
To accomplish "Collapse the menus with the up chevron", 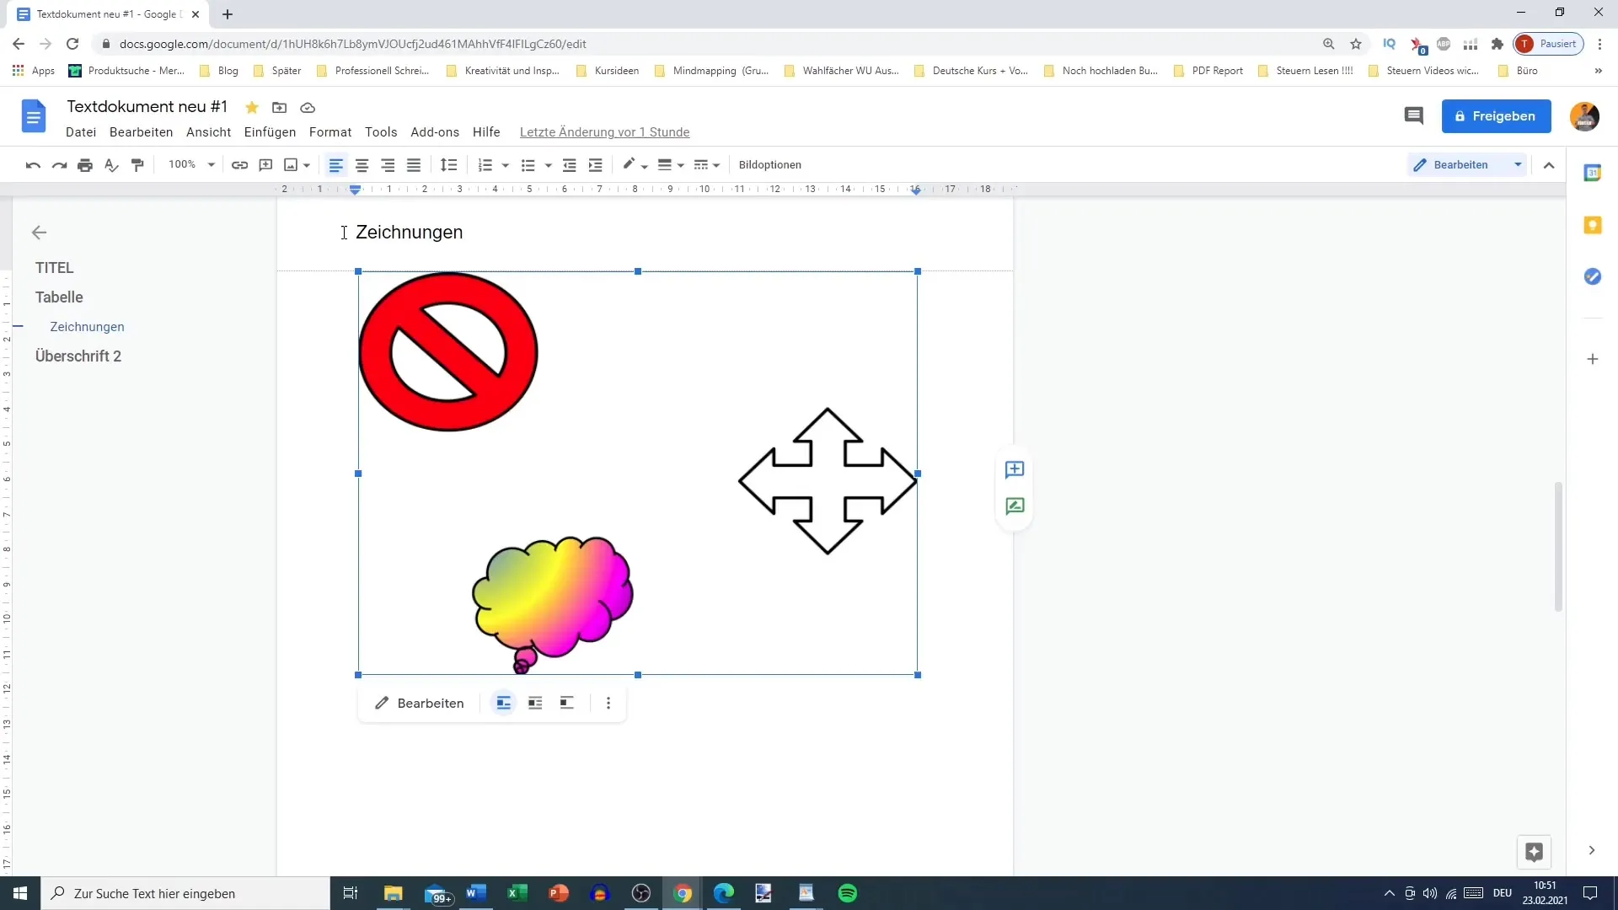I will pos(1549,165).
